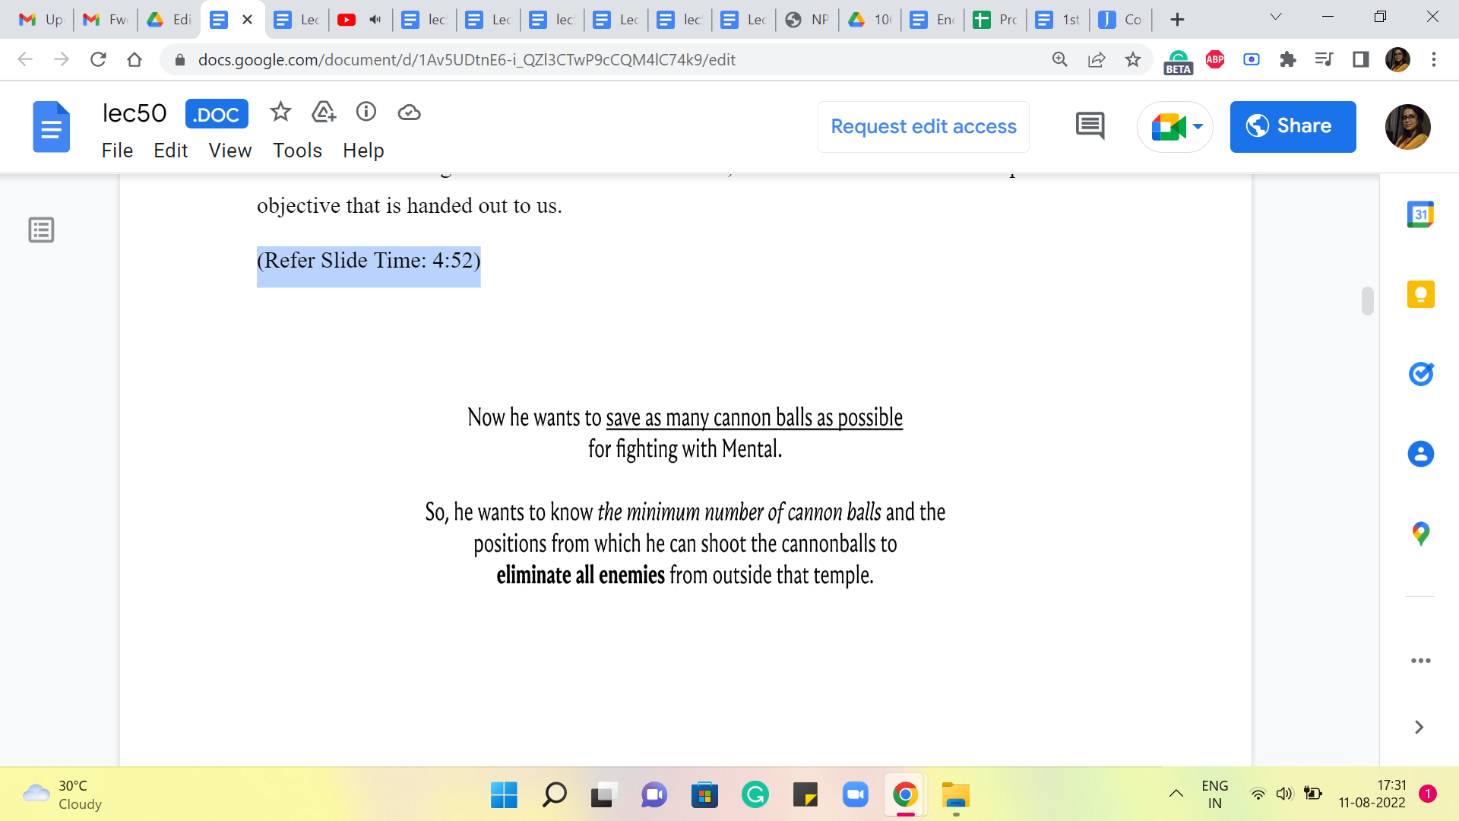Click the Add to Drive icon
Viewport: 1459px width, 821px height.
(x=324, y=113)
